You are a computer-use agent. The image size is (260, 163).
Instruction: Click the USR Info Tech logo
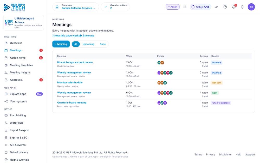(14, 7)
